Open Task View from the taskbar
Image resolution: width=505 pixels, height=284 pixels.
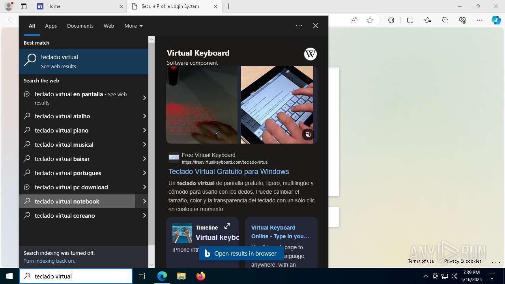[142, 276]
